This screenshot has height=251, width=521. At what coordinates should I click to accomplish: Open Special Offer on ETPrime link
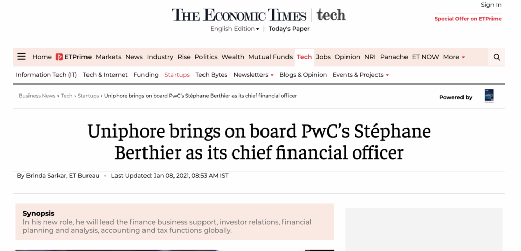coord(468,19)
